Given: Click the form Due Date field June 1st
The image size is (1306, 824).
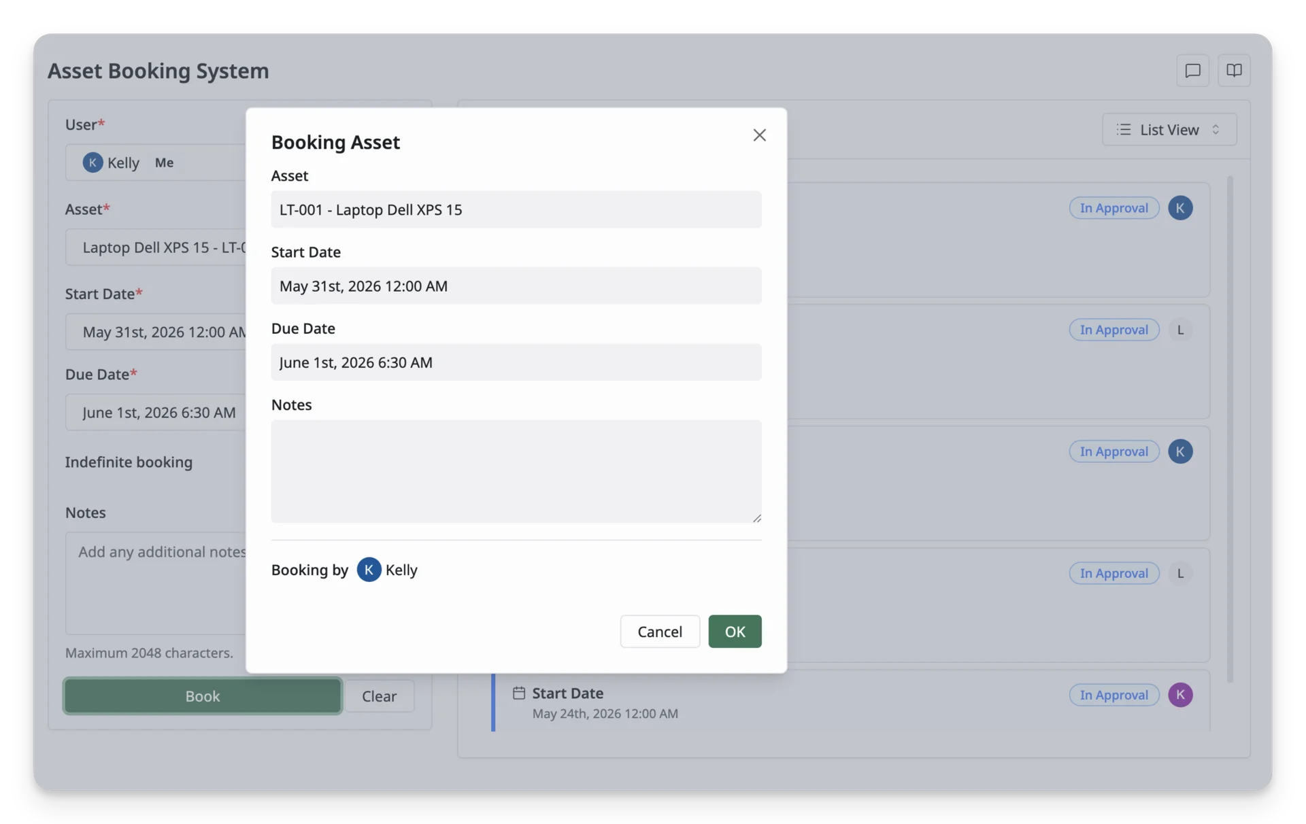Looking at the screenshot, I should [x=156, y=412].
